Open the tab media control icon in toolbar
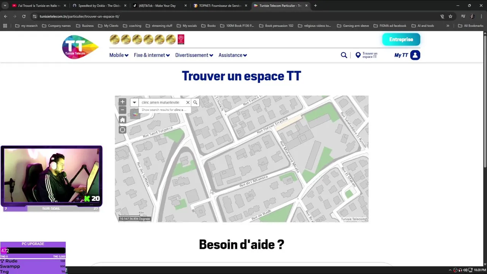The width and height of the screenshot is (487, 274). point(463,16)
